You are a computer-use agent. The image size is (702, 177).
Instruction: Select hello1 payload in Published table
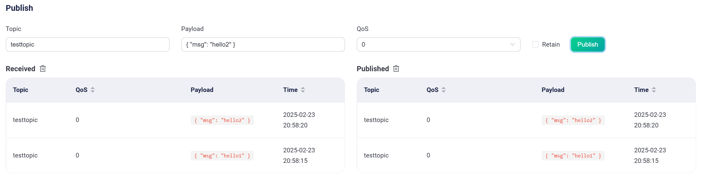(x=573, y=156)
